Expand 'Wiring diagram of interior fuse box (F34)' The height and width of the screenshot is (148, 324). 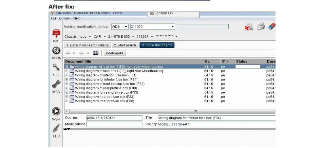(67, 75)
